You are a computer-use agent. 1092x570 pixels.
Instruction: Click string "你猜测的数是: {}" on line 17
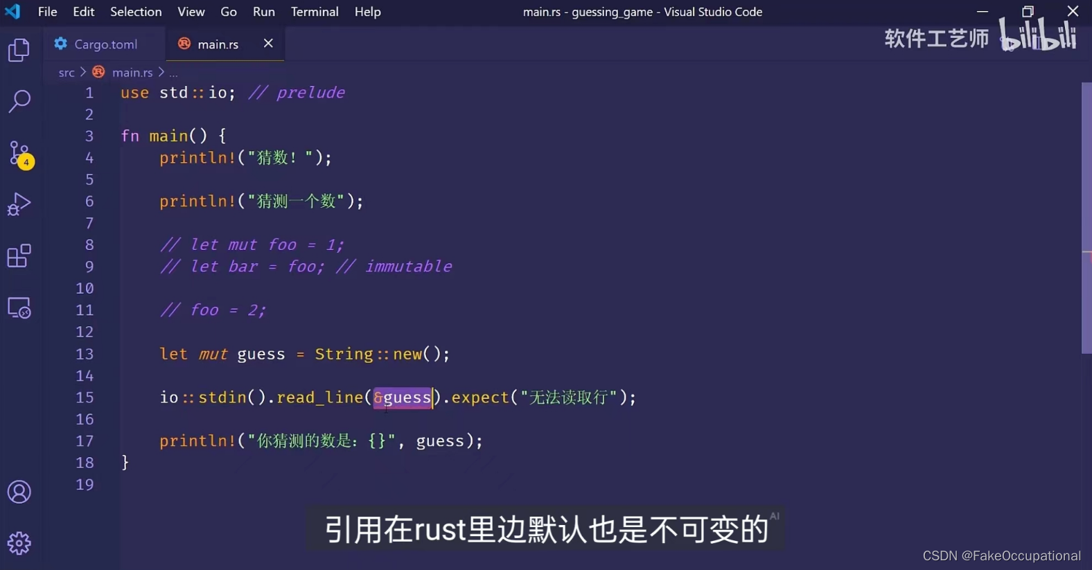tap(322, 441)
